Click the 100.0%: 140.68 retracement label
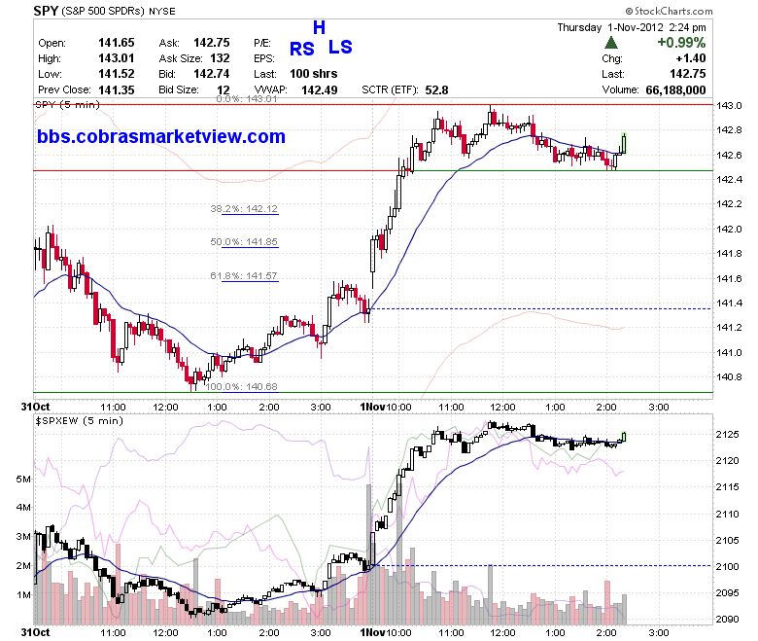 click(242, 386)
